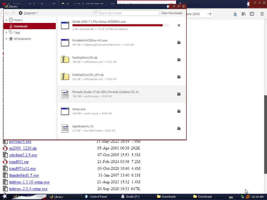267x200 pixels.
Task: Open containing folder for PortableWinCDEmu-4.0.exe
Action: click(x=179, y=42)
